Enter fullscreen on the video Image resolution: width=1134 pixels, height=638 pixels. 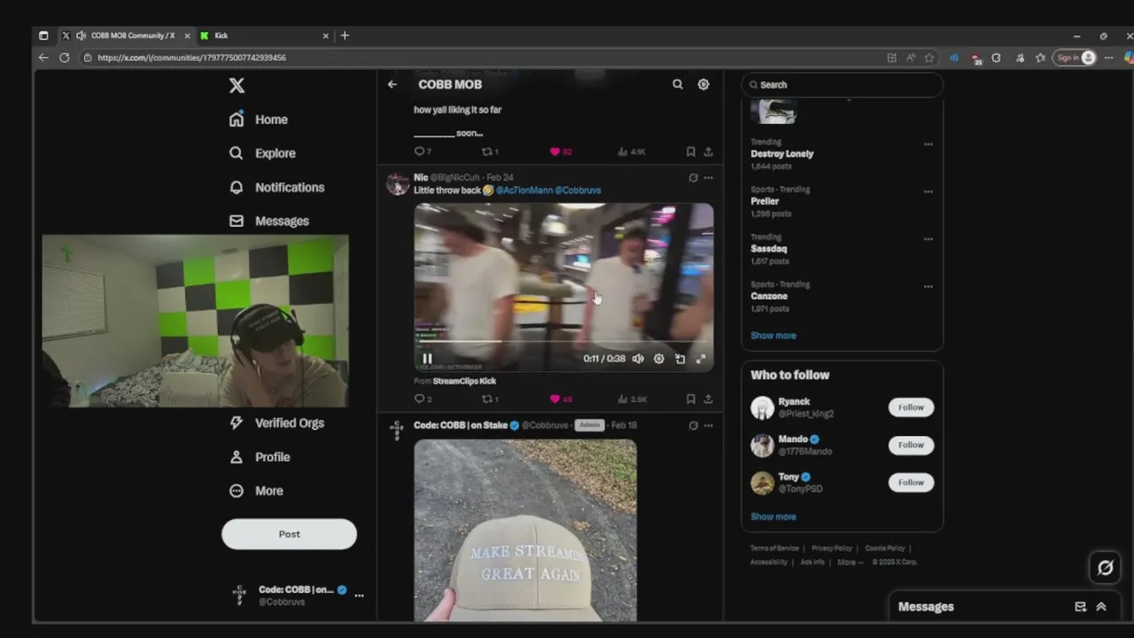701,359
